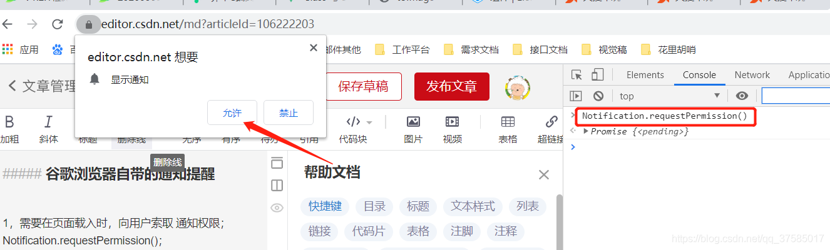Screen dimensions: 830x250
Task: Click the lock icon in the address bar
Action: (x=88, y=24)
